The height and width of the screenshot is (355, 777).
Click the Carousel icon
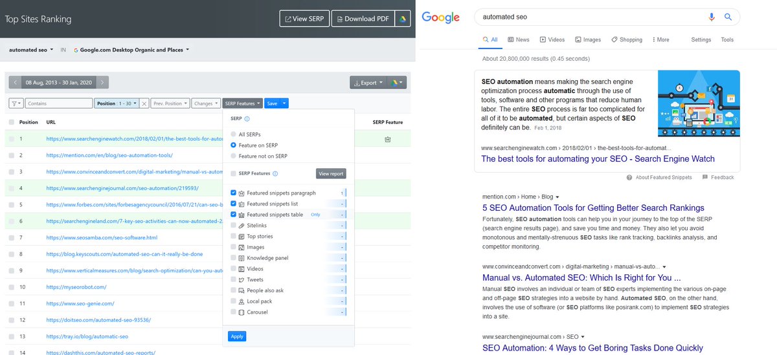tap(242, 312)
